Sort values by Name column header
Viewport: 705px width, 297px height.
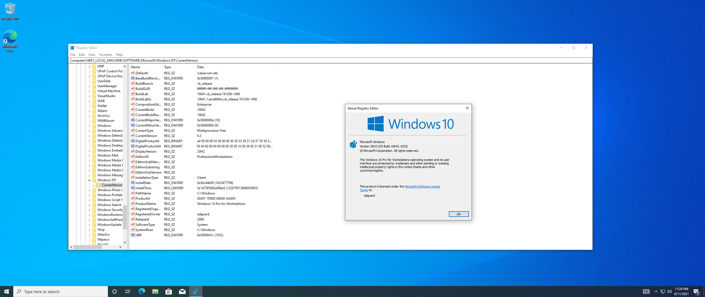[146, 67]
